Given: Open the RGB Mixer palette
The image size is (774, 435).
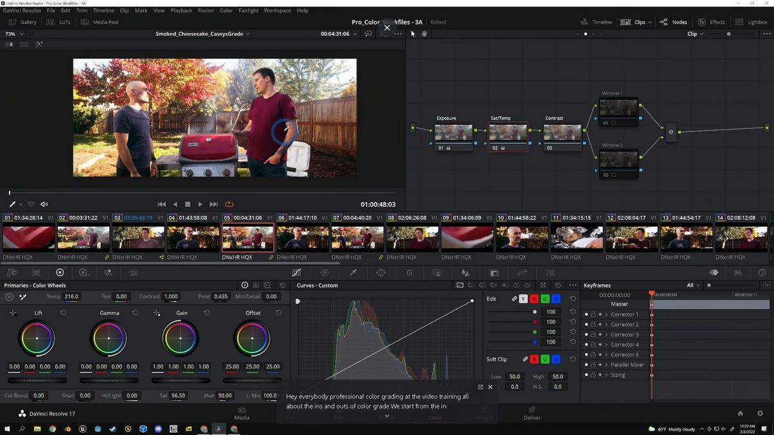Looking at the screenshot, I should [108, 273].
